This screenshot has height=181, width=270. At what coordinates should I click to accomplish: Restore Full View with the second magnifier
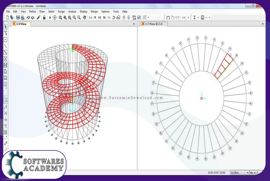(65, 17)
